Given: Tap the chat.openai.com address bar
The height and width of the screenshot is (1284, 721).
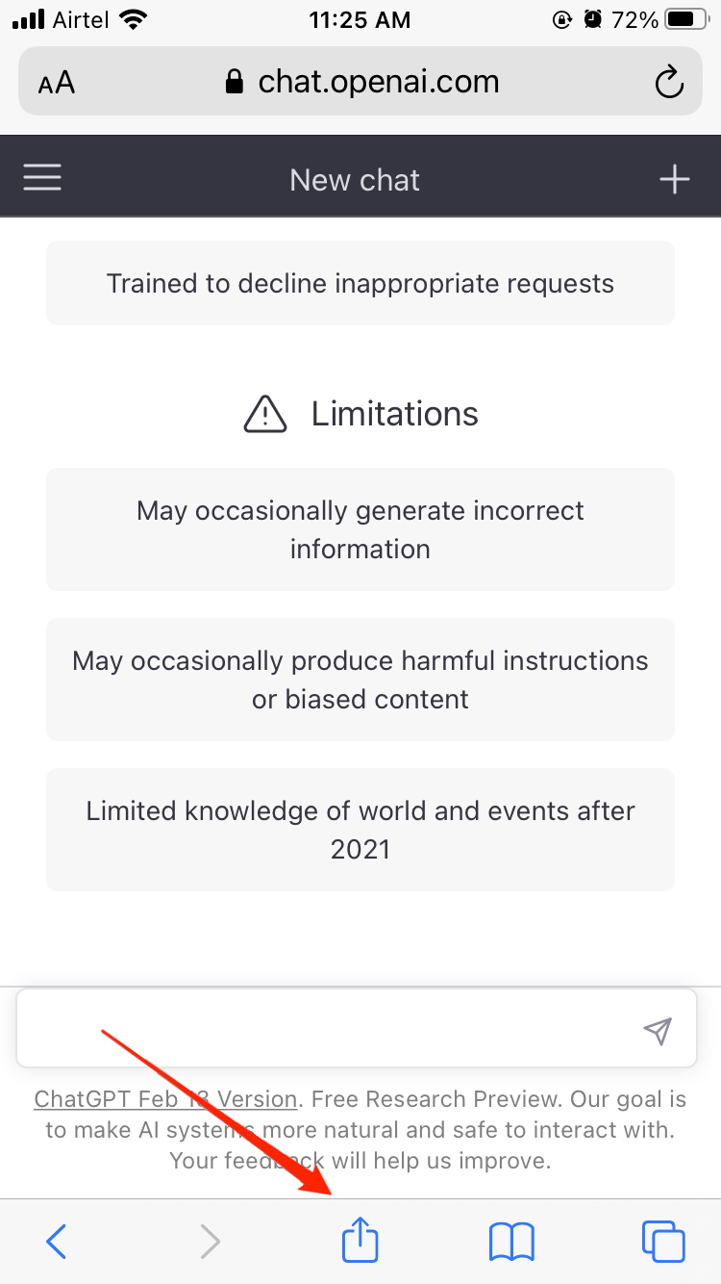Looking at the screenshot, I should coord(379,83).
